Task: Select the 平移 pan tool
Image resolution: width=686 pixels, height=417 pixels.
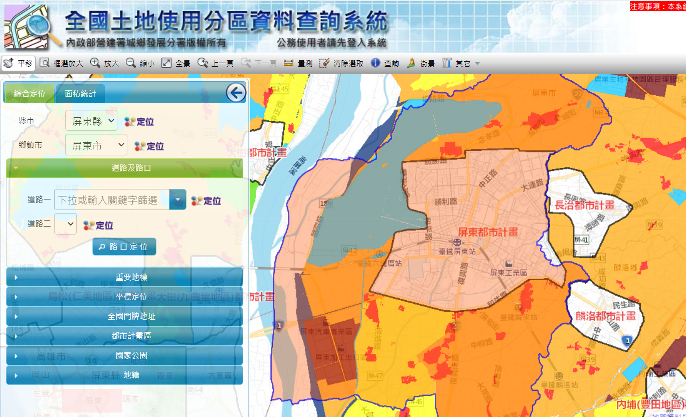Action: [18, 63]
